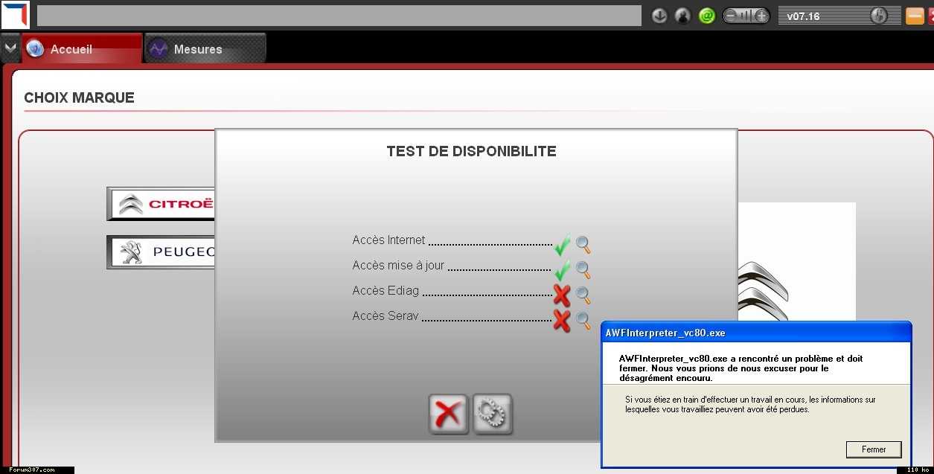This screenshot has height=474, width=934.
Task: Decrease level with the minus button
Action: tap(731, 16)
